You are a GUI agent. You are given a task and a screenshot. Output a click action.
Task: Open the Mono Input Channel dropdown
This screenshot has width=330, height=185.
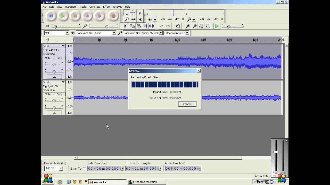click(187, 33)
